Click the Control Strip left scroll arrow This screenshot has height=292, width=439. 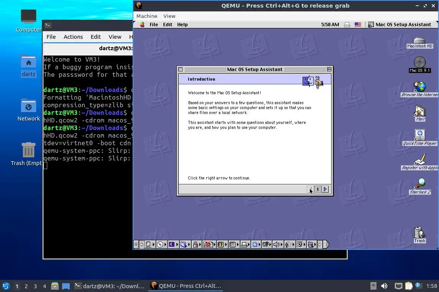click(x=142, y=244)
